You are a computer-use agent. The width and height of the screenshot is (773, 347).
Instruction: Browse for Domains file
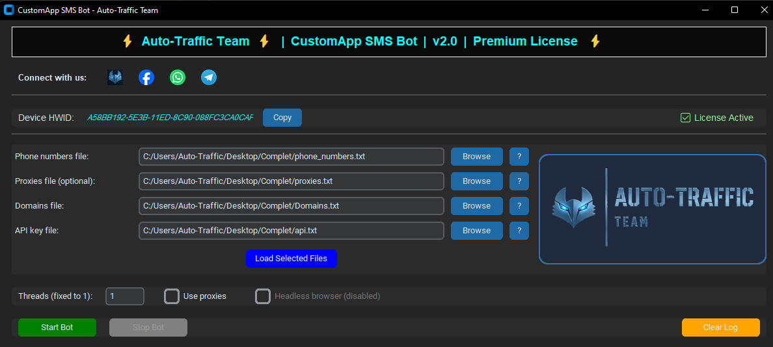point(477,206)
